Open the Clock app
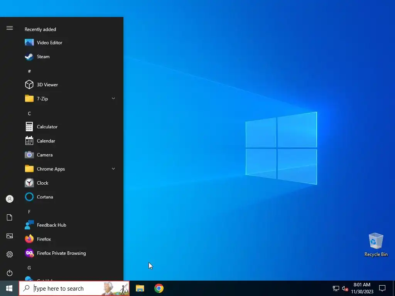Screen dimensions: 395x296 [70, 183]
